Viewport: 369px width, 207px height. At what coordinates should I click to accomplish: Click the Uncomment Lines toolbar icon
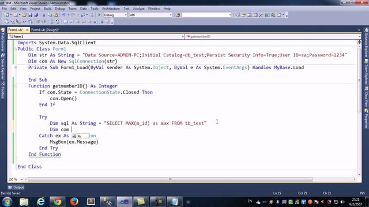coord(58,22)
